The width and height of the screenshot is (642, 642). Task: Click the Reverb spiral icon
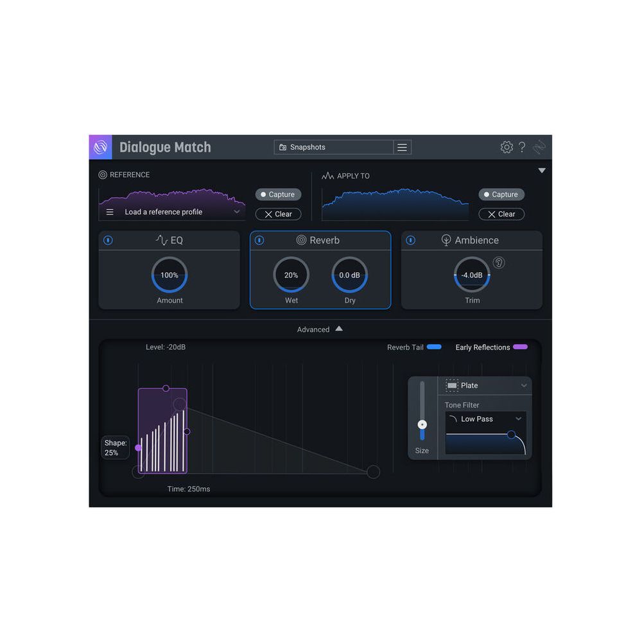301,240
